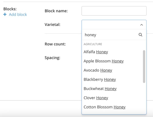Screen dimensions: 153x117
Task: Click the Row count label
Action: [x=55, y=44]
